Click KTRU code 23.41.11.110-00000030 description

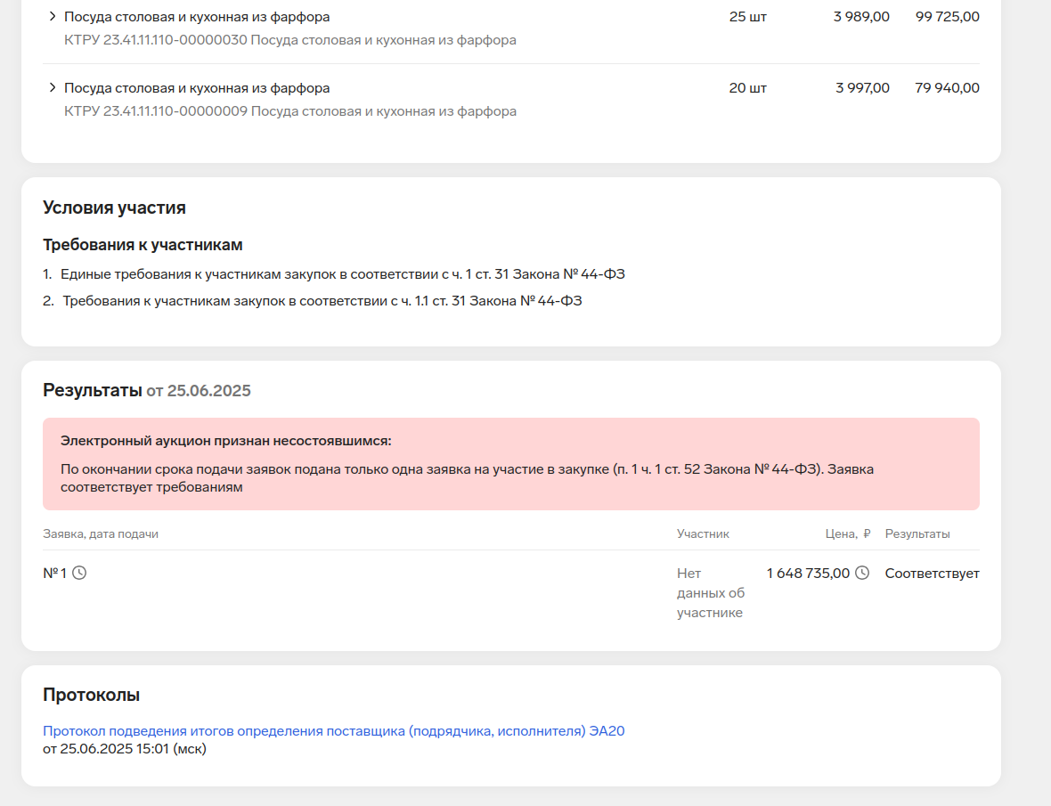(x=290, y=40)
